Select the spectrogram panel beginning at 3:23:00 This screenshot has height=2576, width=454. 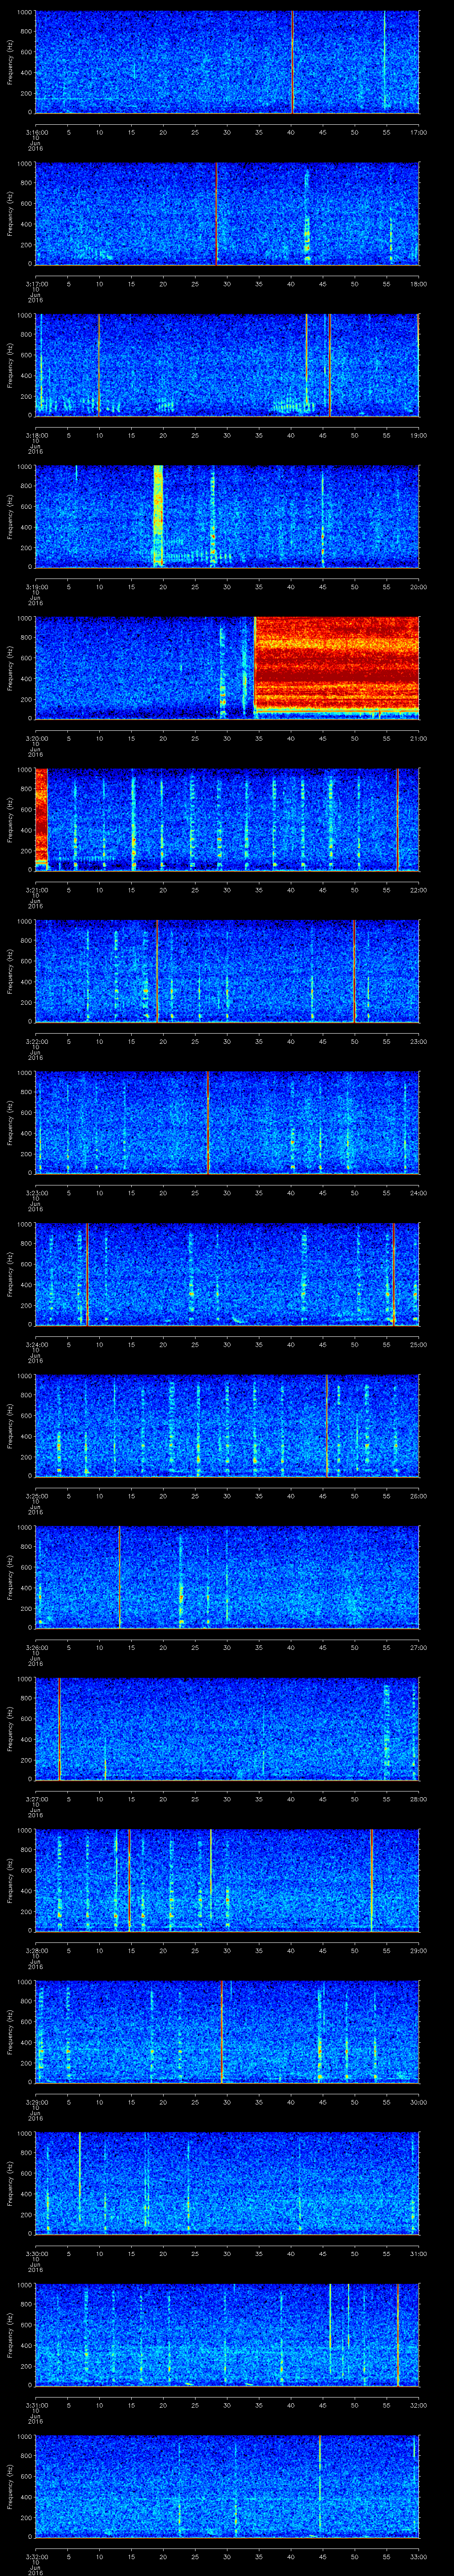227,1123
